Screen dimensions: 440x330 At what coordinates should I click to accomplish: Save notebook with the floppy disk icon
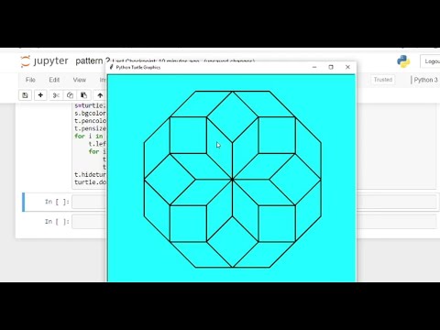click(25, 95)
